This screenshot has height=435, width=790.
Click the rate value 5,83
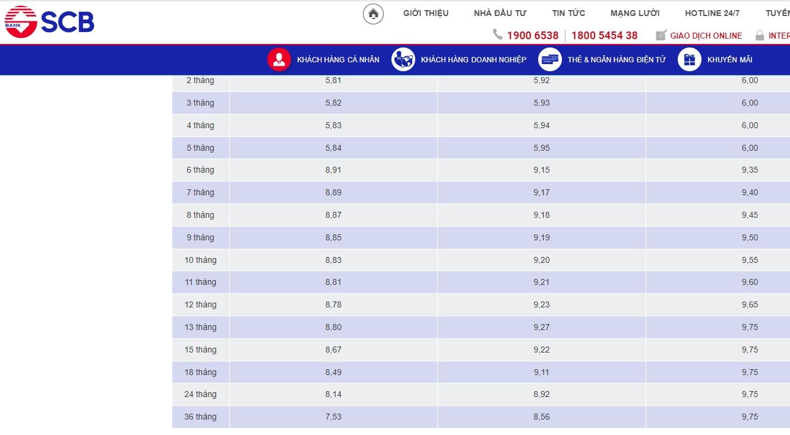[333, 125]
